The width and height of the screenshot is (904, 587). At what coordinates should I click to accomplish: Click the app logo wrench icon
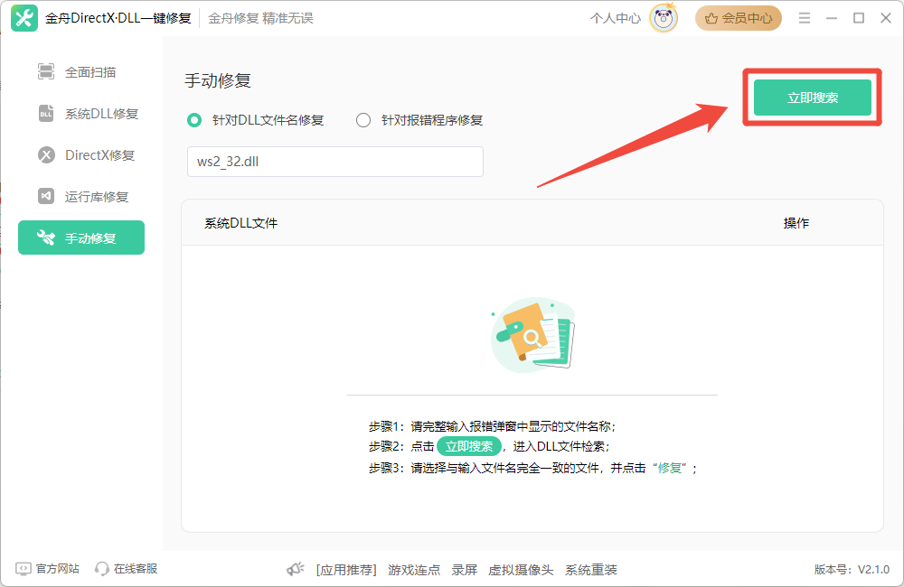pos(24,18)
